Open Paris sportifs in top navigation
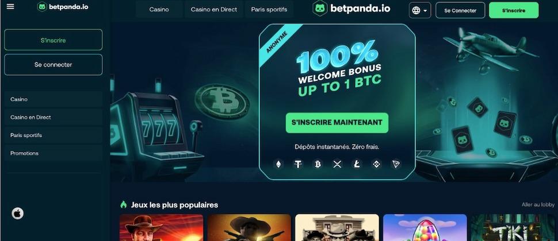Screen dimensions: 558x241 click(x=269, y=10)
